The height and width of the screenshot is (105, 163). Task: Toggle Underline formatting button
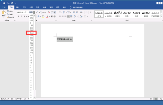pyautogui.click(x=24, y=16)
